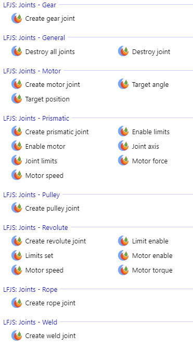Click the Create weld joint icon
The image size is (193, 349).
[x=17, y=335]
